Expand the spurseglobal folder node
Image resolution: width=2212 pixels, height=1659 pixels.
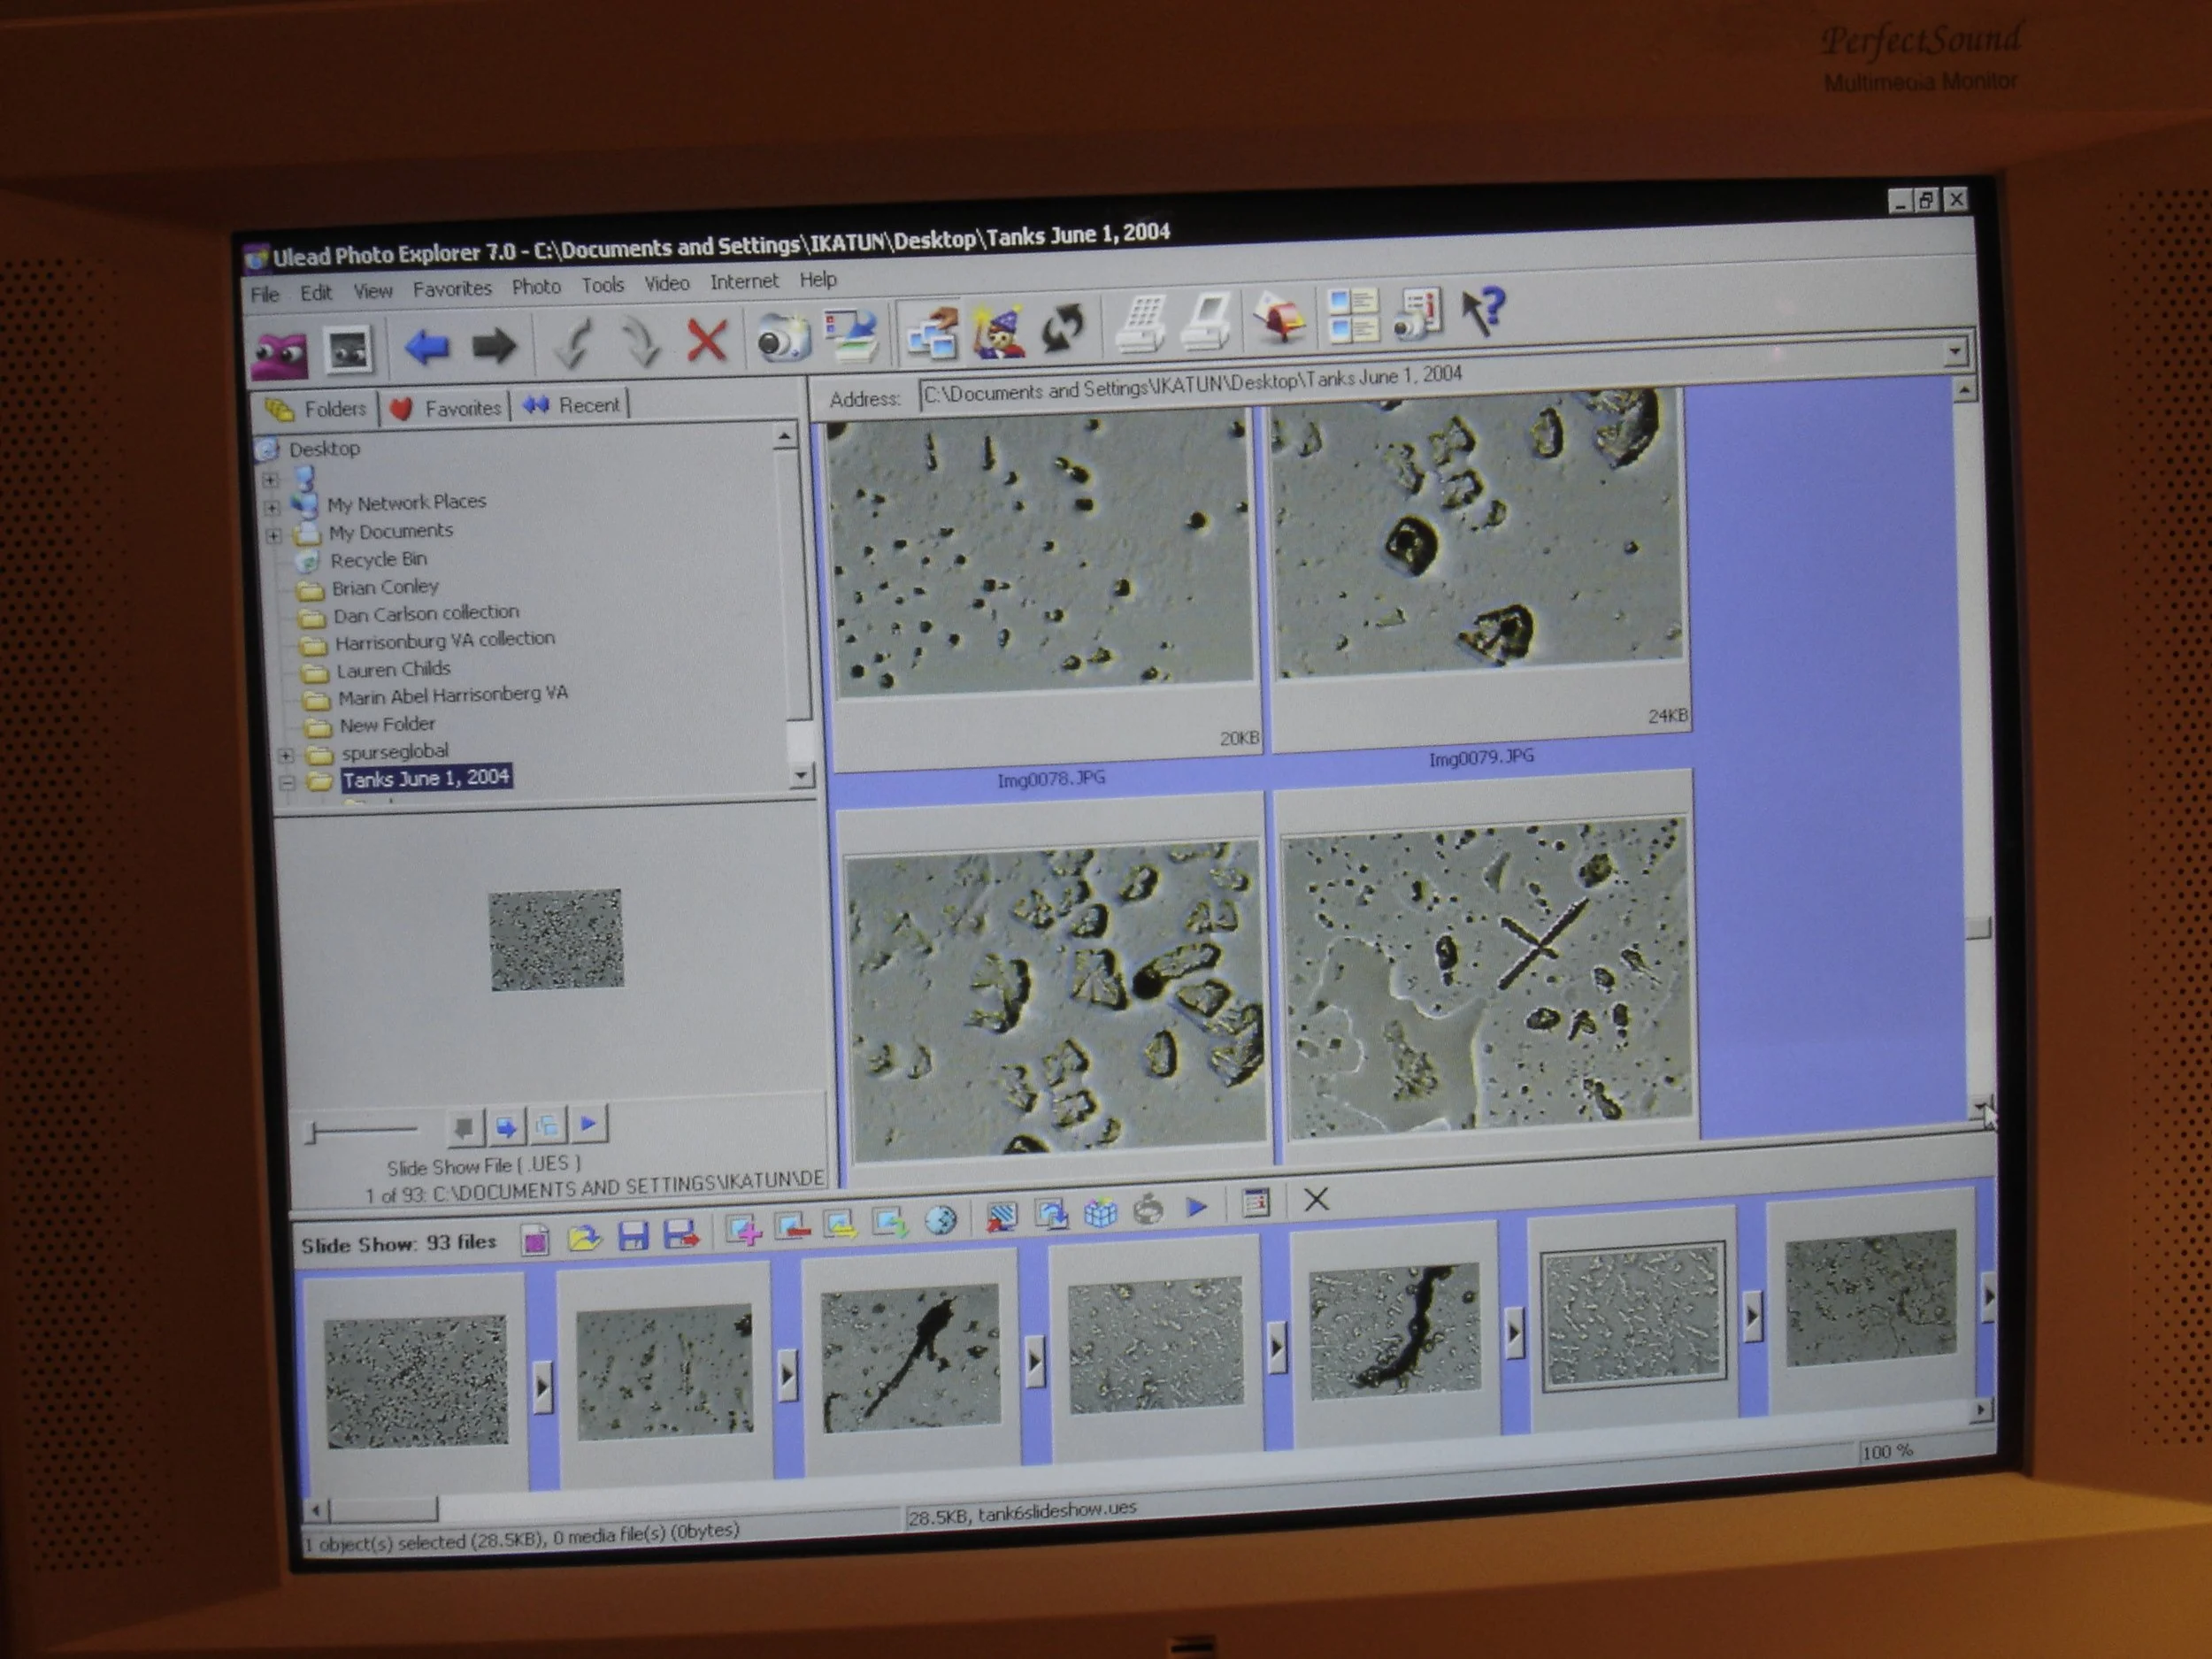tap(286, 755)
